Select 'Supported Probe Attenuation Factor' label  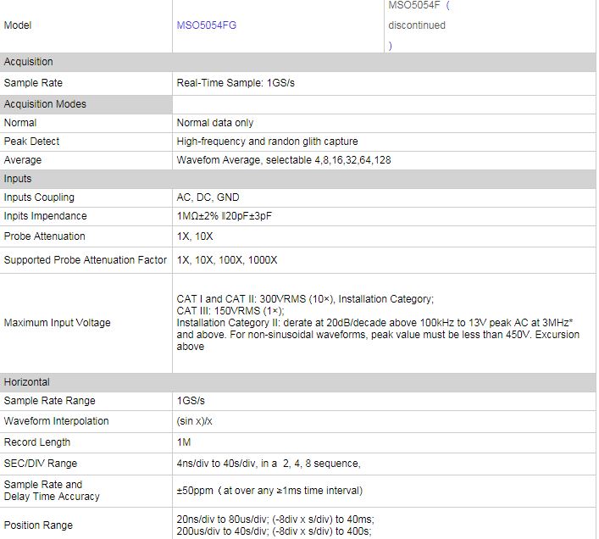point(86,260)
